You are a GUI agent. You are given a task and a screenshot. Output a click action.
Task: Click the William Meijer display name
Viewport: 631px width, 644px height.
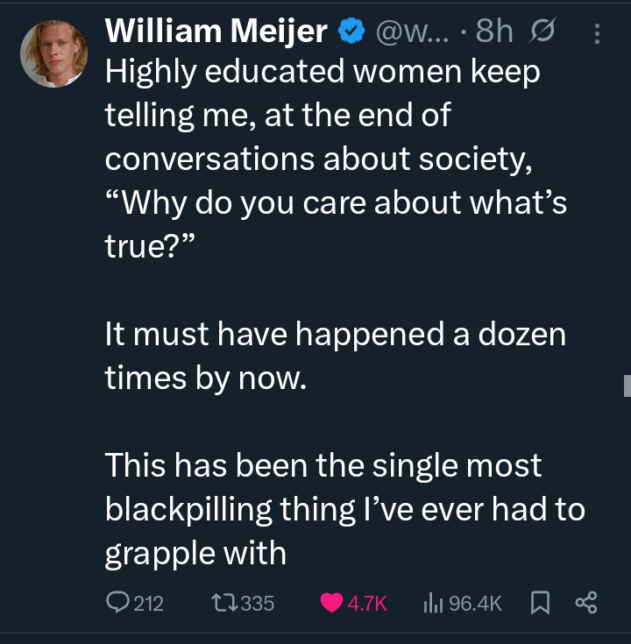pyautogui.click(x=216, y=31)
